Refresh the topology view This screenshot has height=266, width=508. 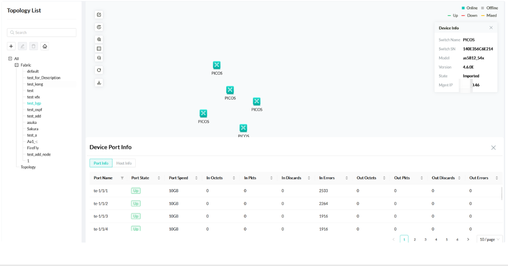[99, 70]
